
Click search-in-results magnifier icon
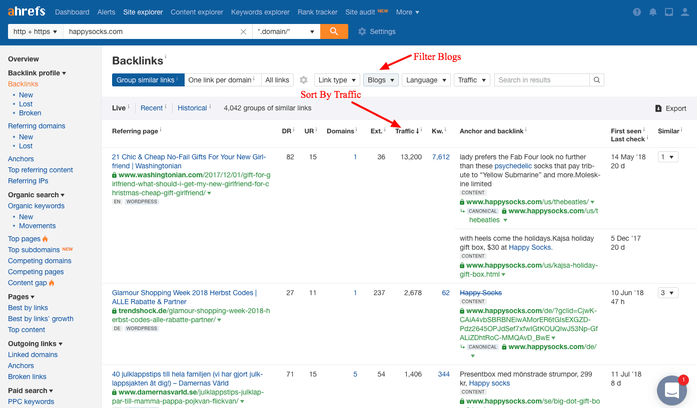(x=596, y=80)
